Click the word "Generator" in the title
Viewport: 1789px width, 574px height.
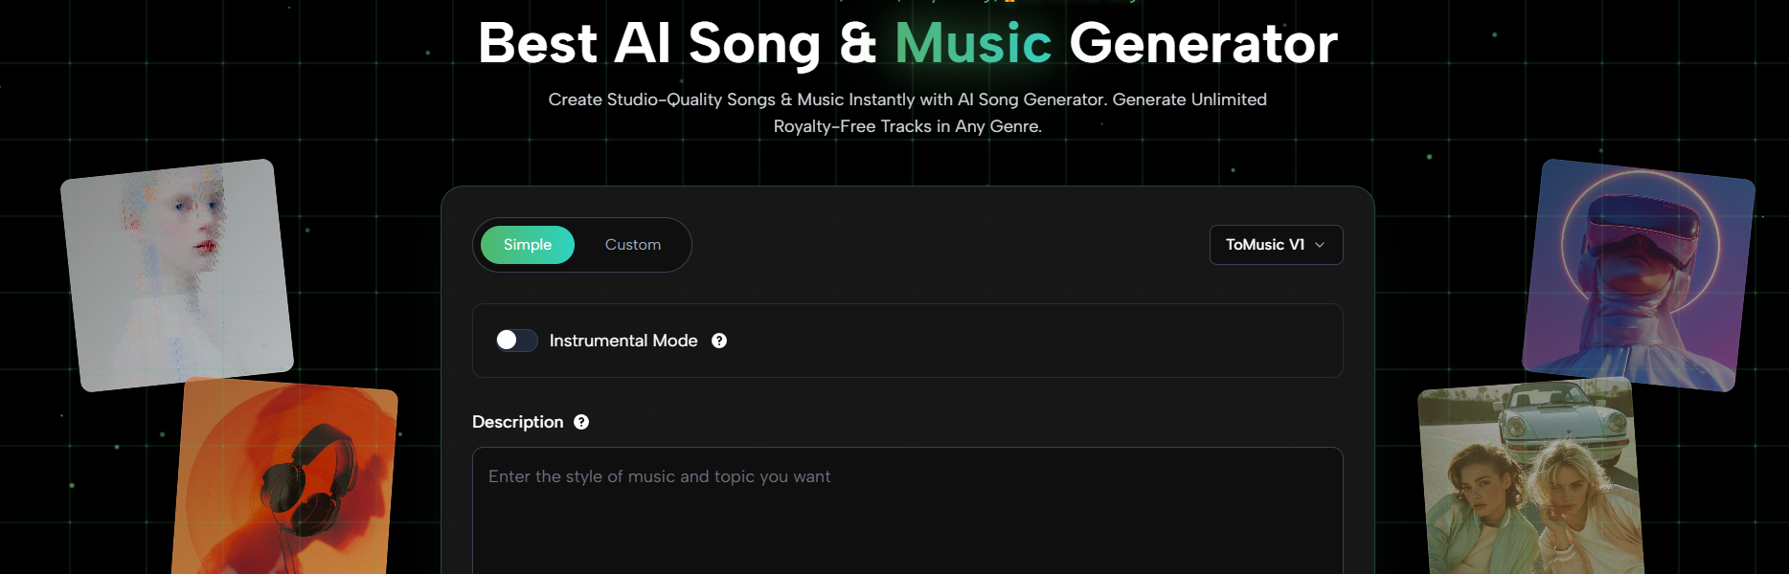(1203, 44)
